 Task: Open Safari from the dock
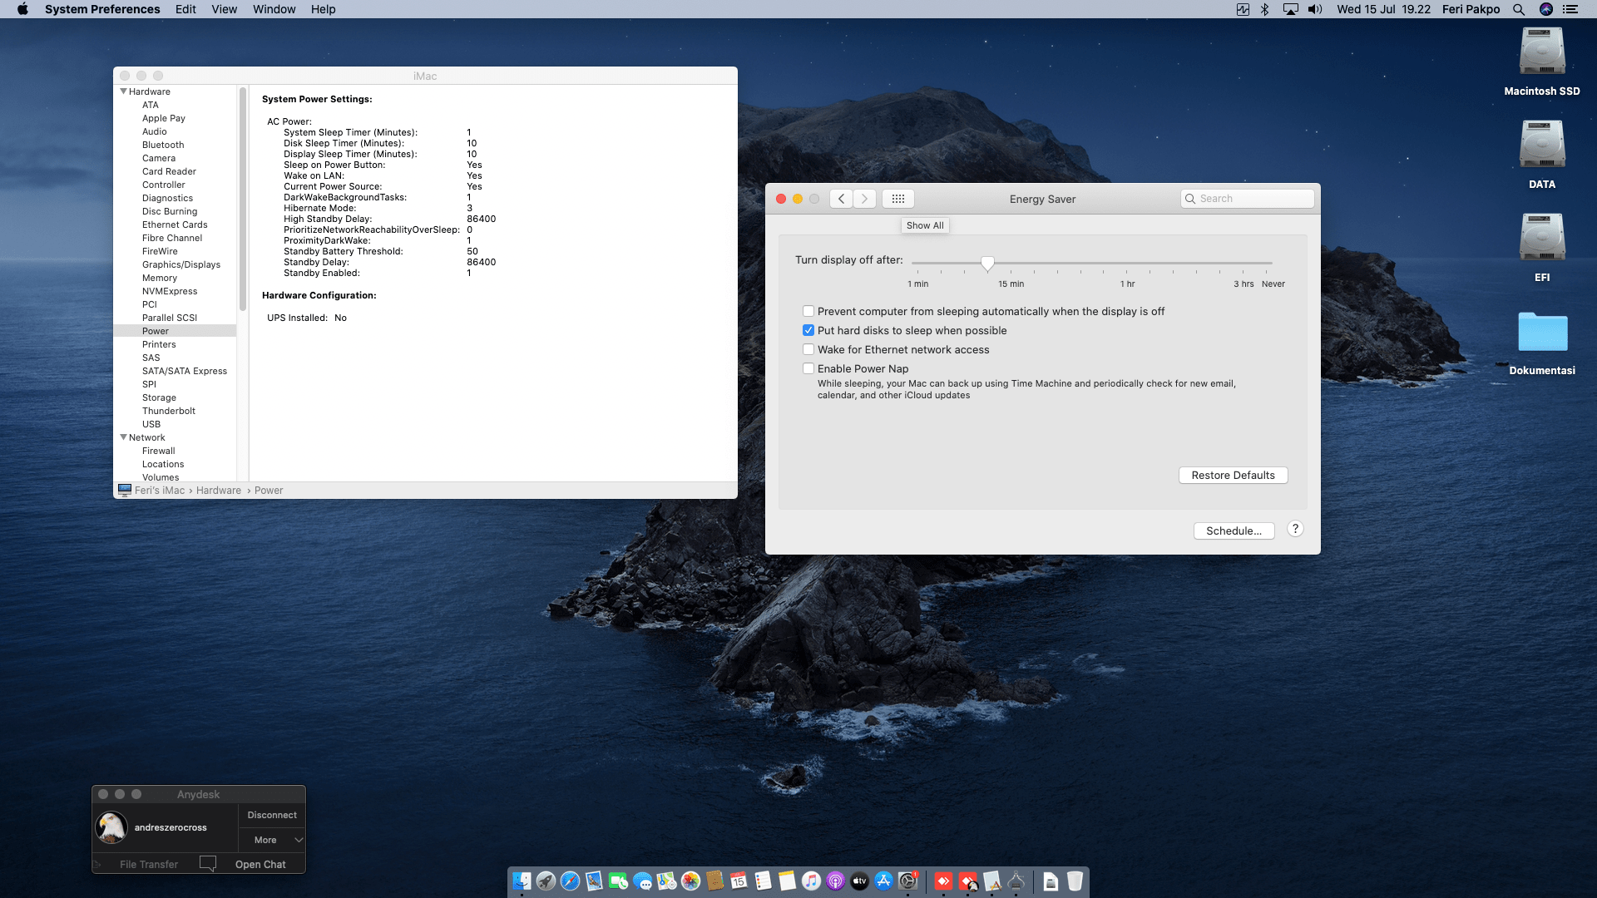pyautogui.click(x=570, y=881)
